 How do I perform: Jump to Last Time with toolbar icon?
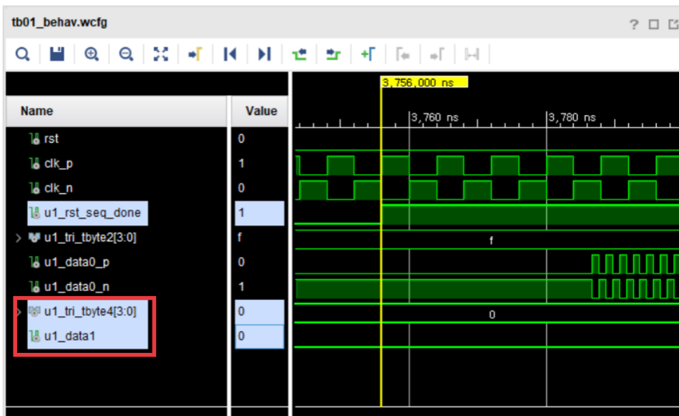coord(264,54)
